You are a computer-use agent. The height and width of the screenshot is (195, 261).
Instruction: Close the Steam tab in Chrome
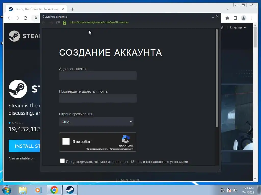[x=63, y=9]
